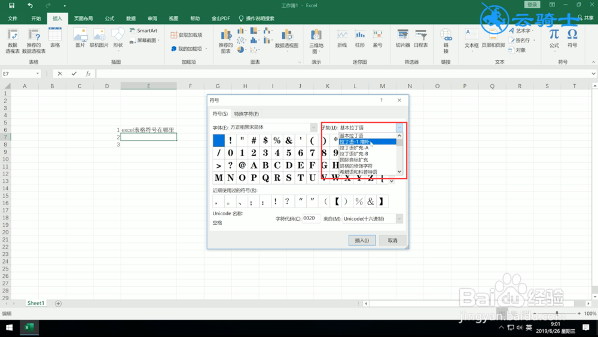Insert Win/Loss sparkline (盈亏)

click(377, 39)
